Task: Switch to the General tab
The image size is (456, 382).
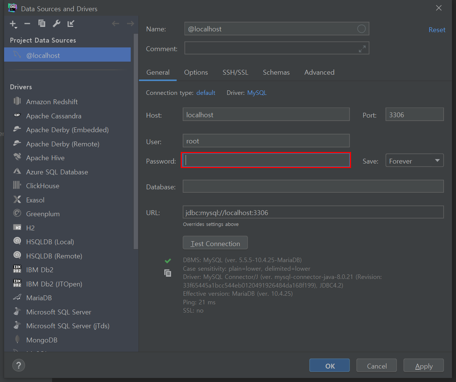Action: click(x=158, y=72)
